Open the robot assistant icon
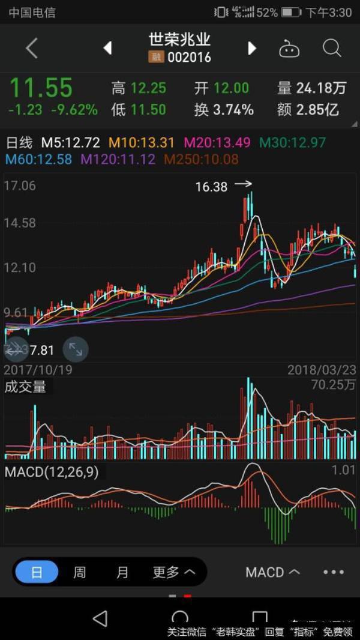Screen dimensions: 360x640 pos(289,49)
